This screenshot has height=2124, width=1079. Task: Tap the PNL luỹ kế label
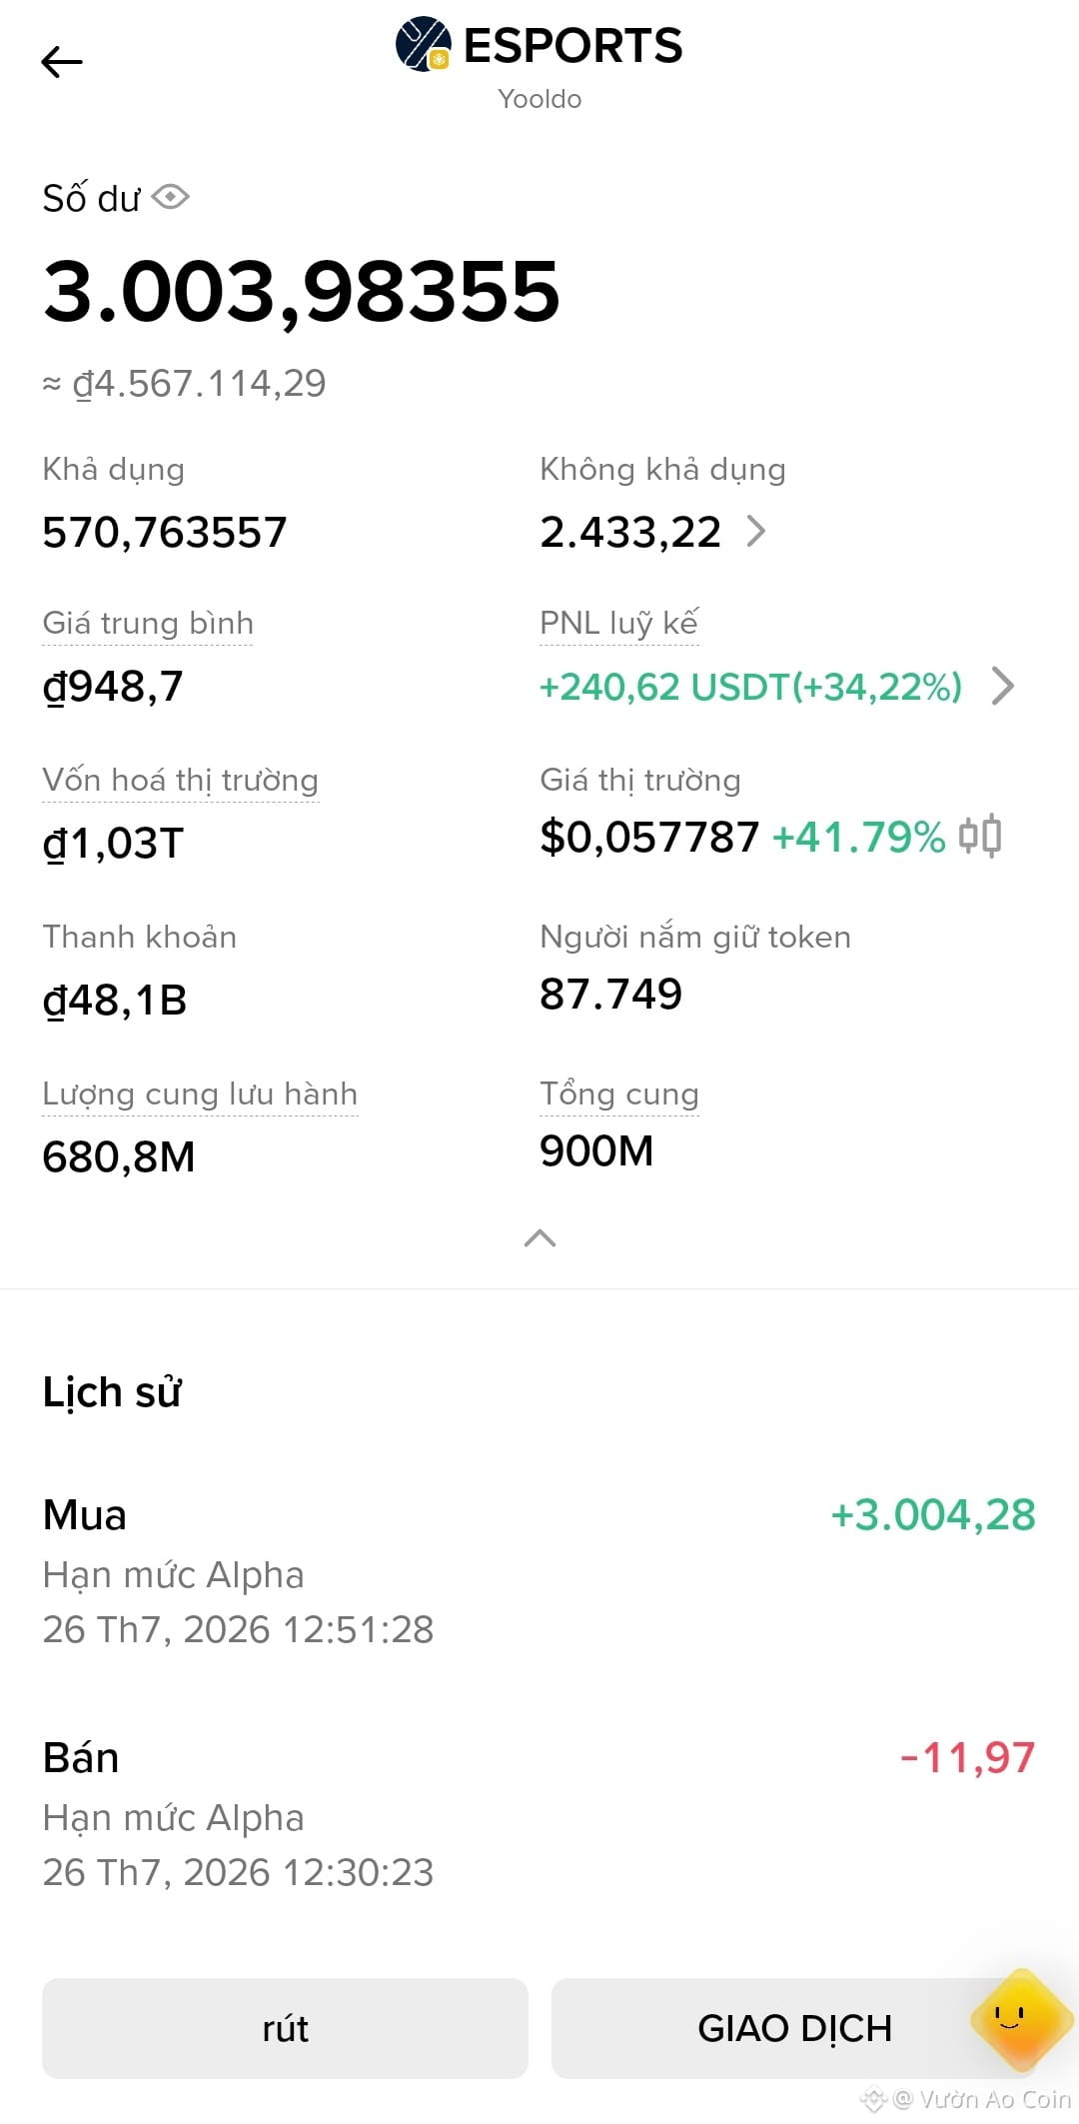coord(618,623)
